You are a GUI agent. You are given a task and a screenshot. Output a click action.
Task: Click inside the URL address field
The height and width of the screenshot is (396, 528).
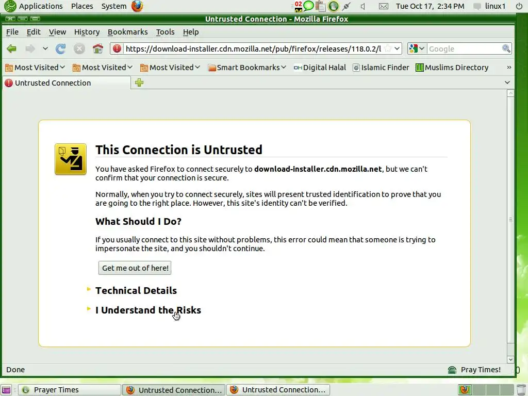tap(253, 49)
